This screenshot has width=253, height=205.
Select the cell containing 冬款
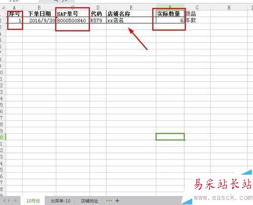(197, 20)
